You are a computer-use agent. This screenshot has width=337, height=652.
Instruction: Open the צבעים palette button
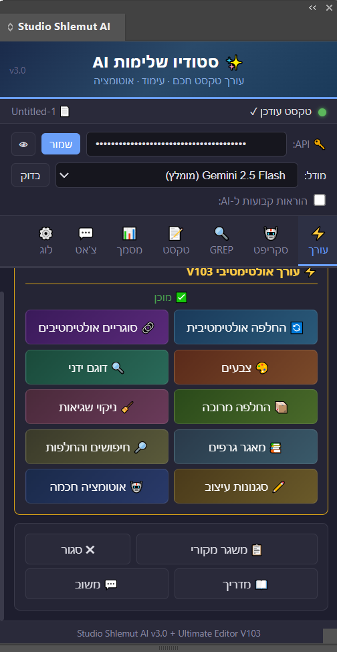coord(245,367)
